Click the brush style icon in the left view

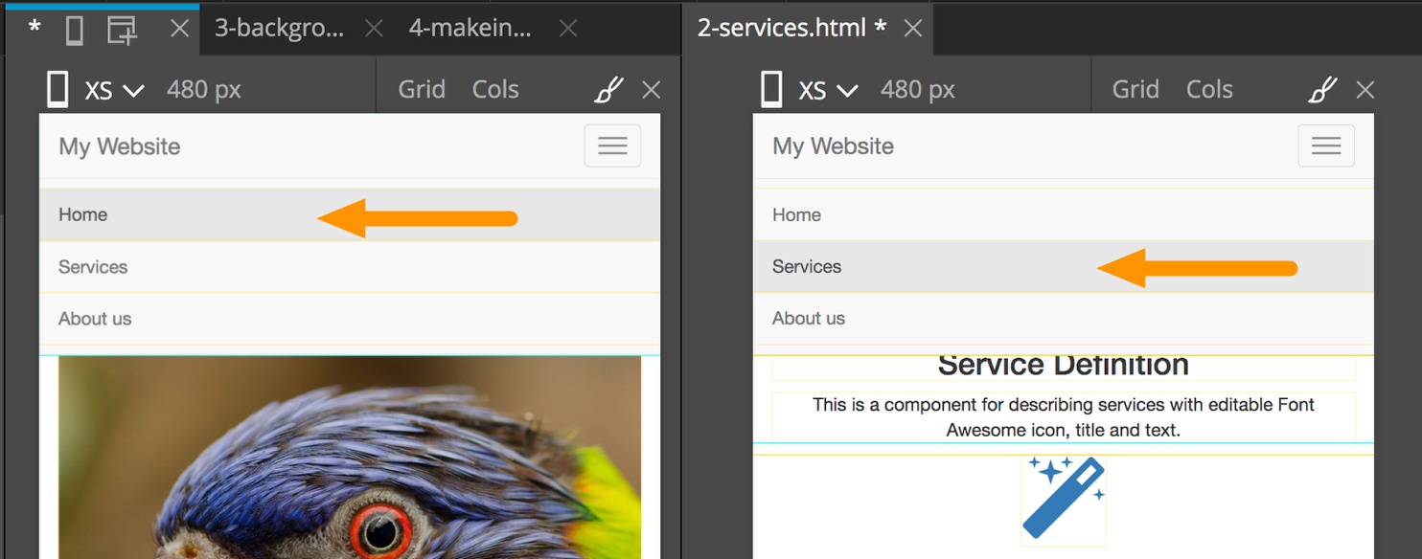(x=608, y=90)
